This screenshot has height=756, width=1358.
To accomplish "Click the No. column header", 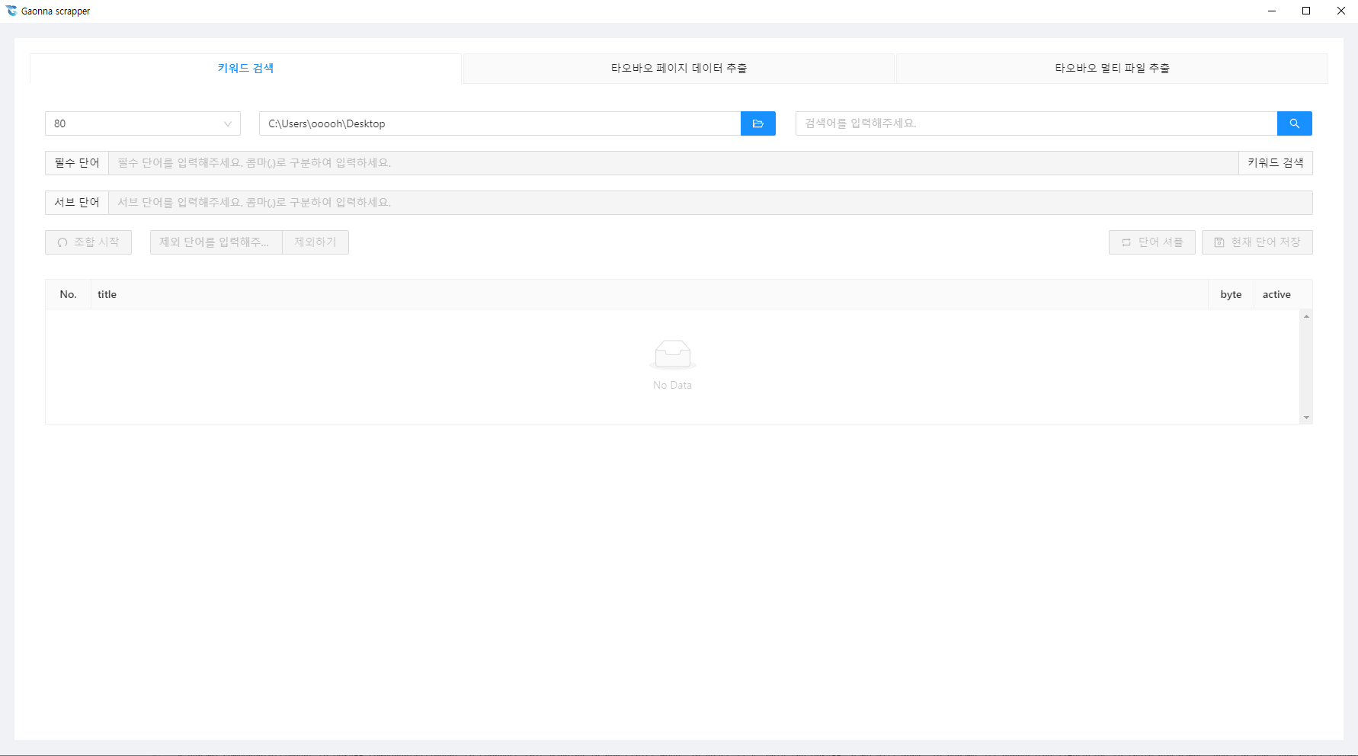I will click(69, 294).
